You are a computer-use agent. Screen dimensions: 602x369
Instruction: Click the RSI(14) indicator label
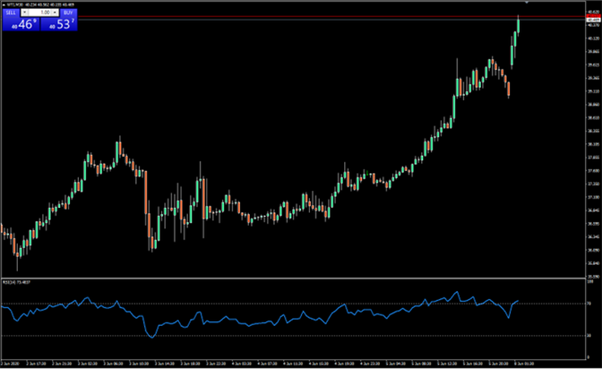pos(16,283)
